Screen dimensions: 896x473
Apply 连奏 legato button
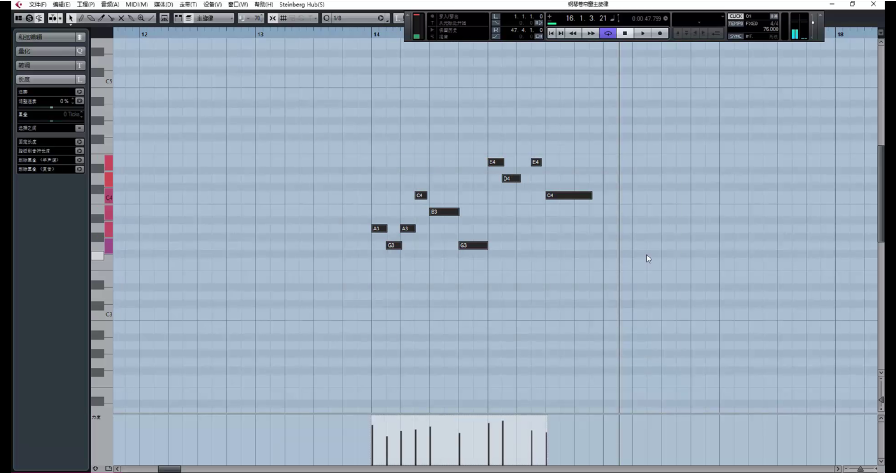click(79, 91)
